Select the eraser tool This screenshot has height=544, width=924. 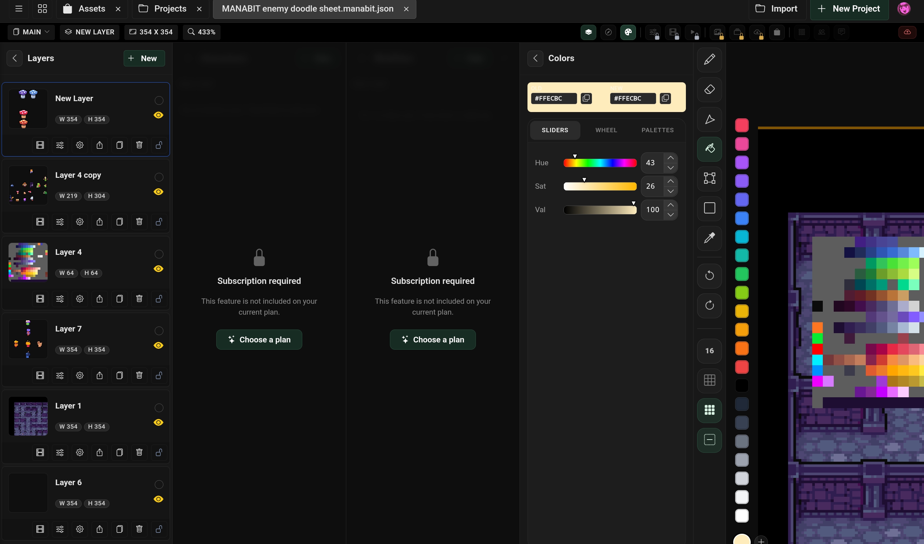(x=709, y=90)
